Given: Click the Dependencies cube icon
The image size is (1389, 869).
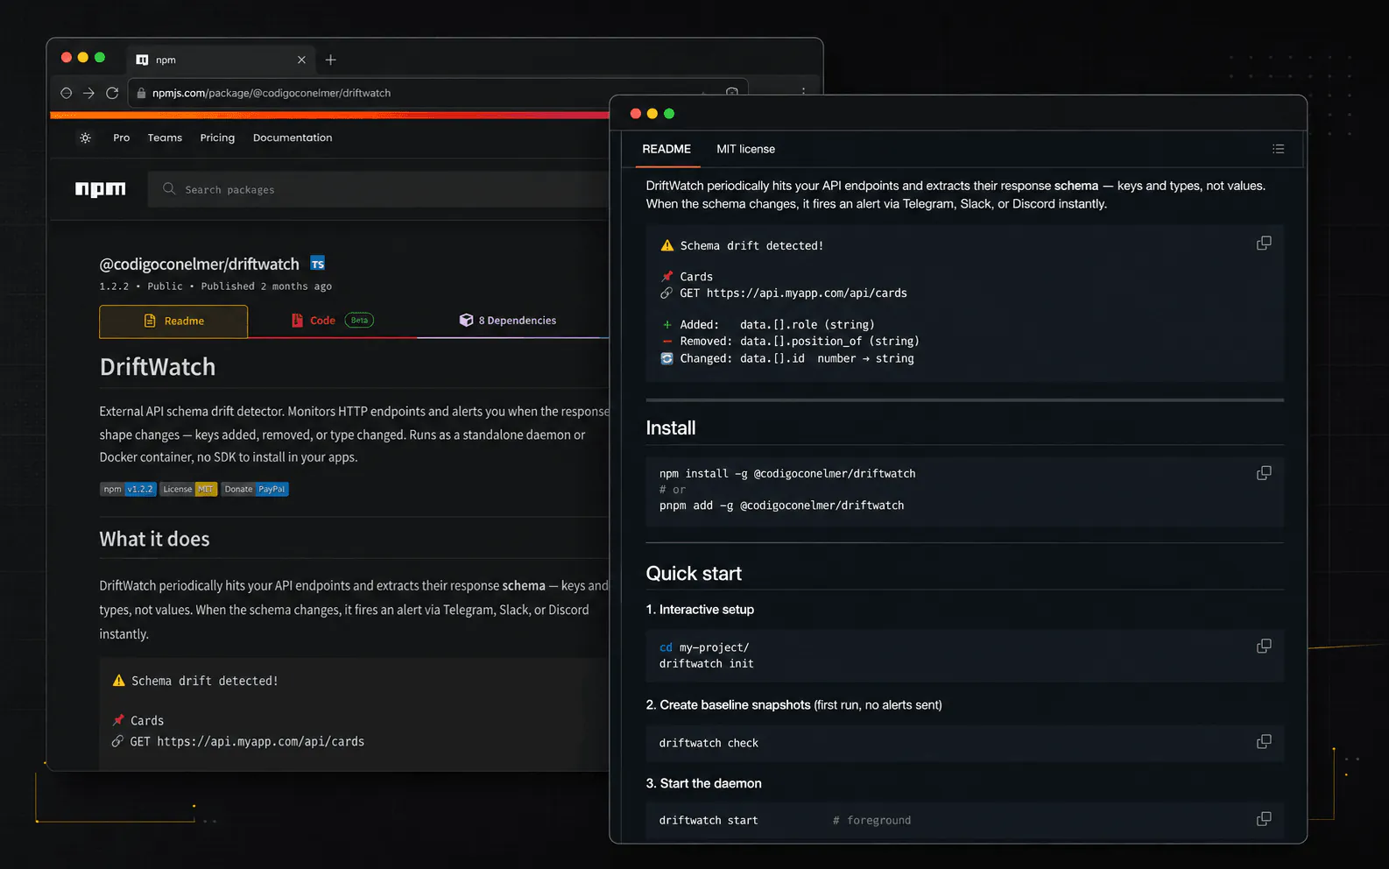Looking at the screenshot, I should pyautogui.click(x=466, y=321).
